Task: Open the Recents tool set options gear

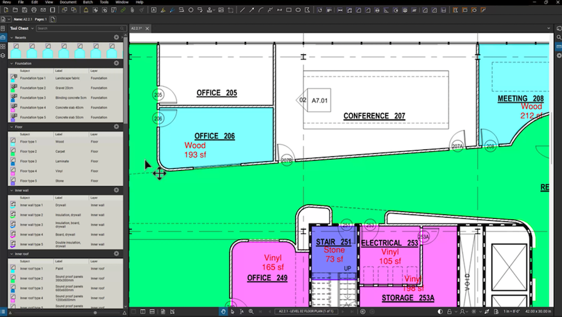Action: click(116, 38)
